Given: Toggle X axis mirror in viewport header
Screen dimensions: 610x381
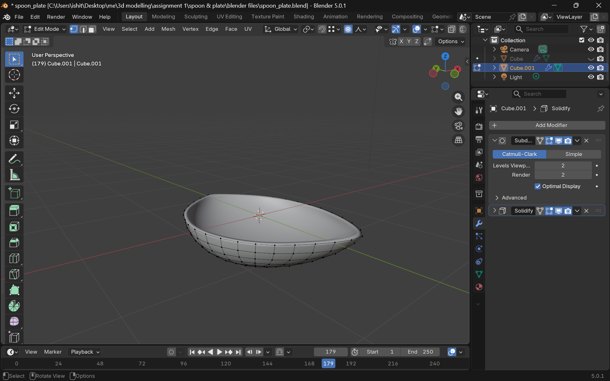Looking at the screenshot, I should click(401, 42).
